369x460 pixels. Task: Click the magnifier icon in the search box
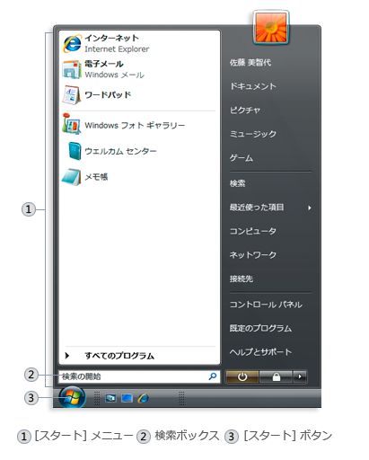(213, 376)
